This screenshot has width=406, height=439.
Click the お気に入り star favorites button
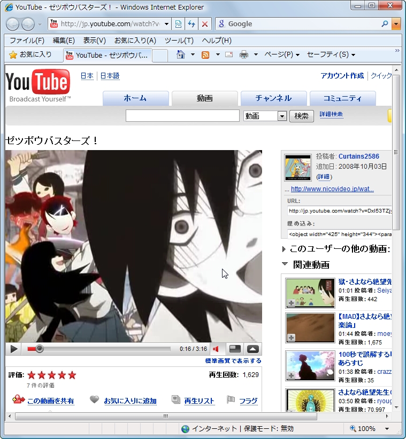[30, 54]
